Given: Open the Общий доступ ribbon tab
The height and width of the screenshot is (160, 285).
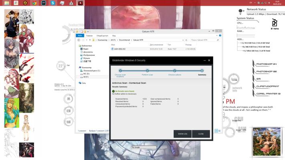Looking at the screenshot, I should (x=102, y=36).
